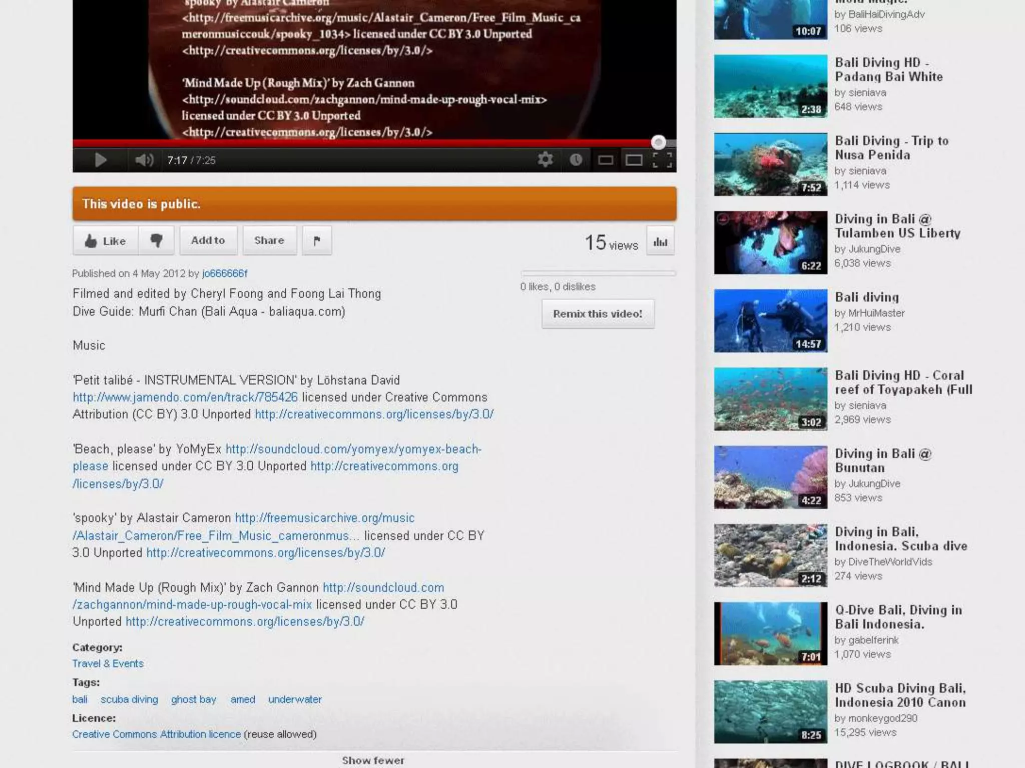The image size is (1025, 768).
Task: Open the player settings gear
Action: pos(545,160)
